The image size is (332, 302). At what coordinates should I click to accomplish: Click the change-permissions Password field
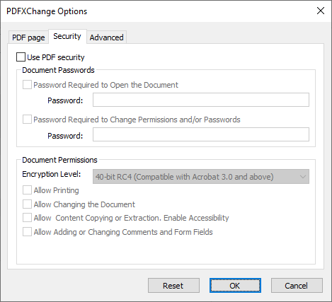201,134
